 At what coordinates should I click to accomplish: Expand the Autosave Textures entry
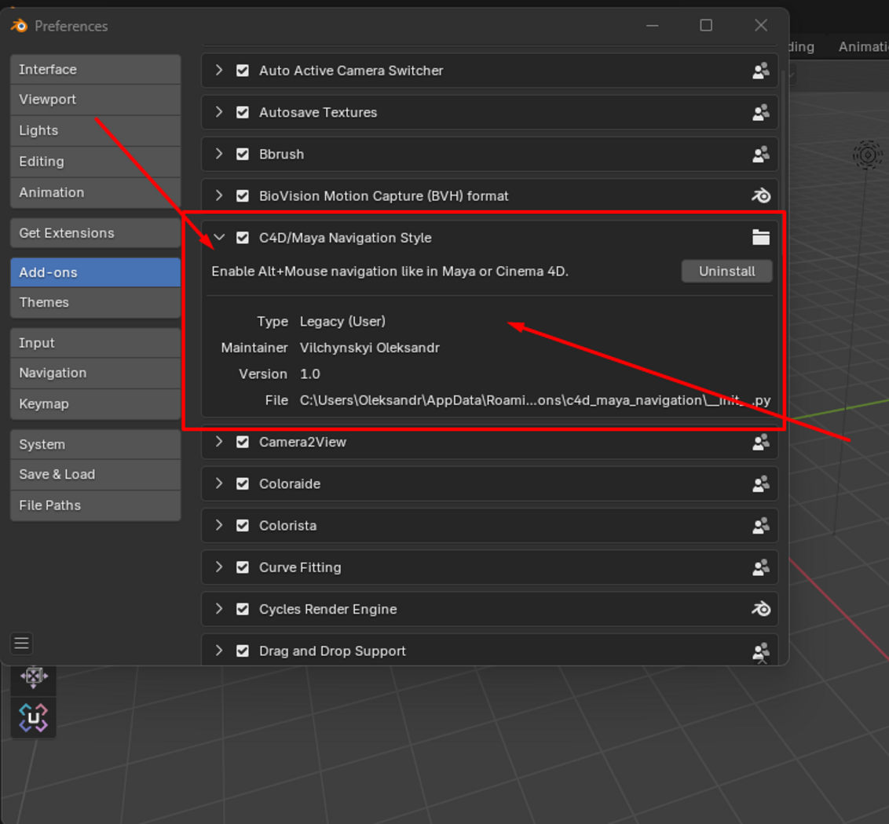[x=219, y=112]
